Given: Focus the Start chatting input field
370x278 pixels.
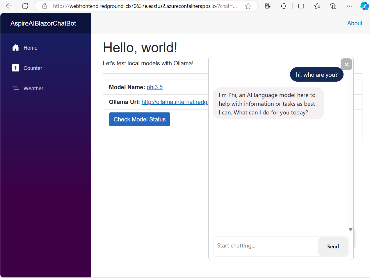Looking at the screenshot, I should [x=266, y=246].
